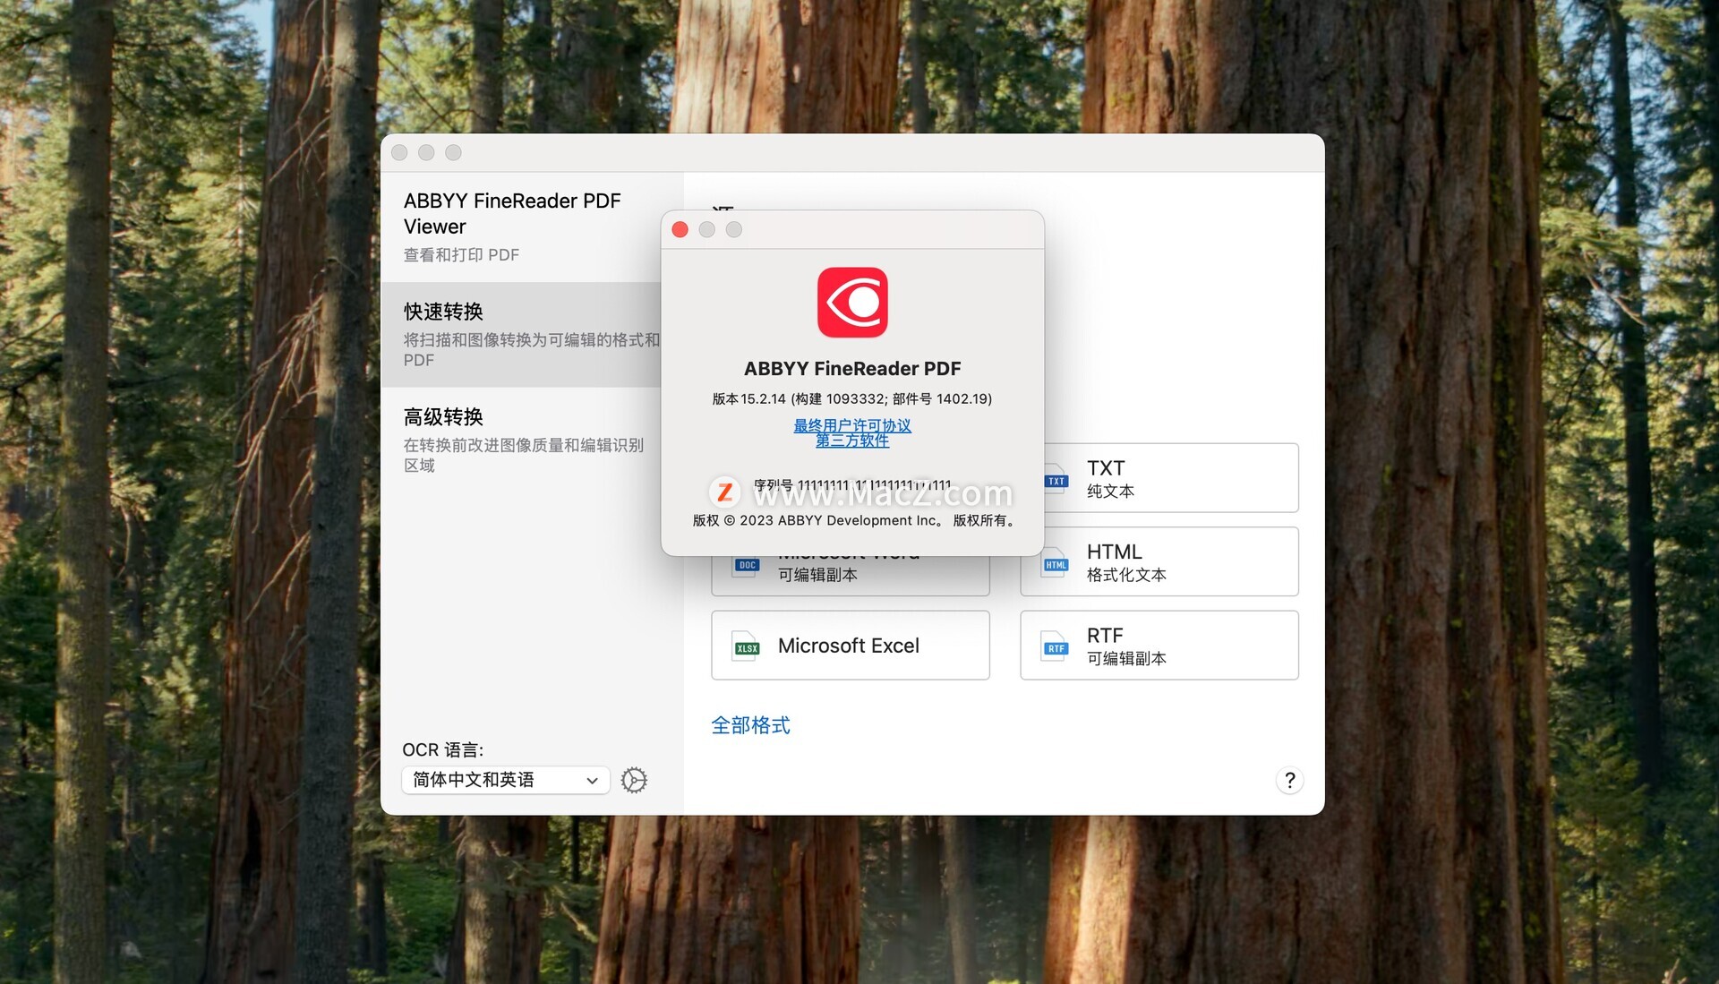The height and width of the screenshot is (984, 1719).
Task: Choose Microsoft Excel conversion button
Action: click(x=850, y=646)
